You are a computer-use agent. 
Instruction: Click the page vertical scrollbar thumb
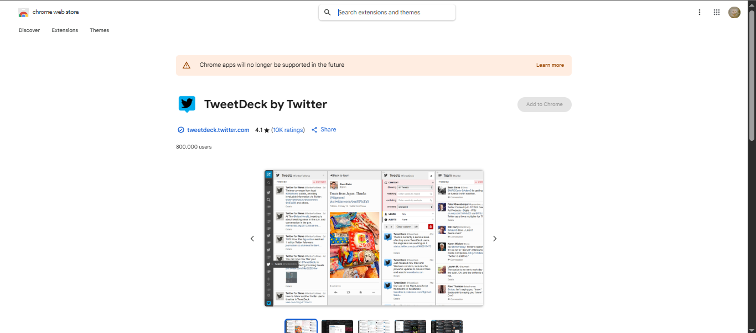tap(752, 75)
